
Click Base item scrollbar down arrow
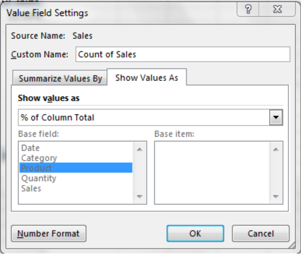276,196
